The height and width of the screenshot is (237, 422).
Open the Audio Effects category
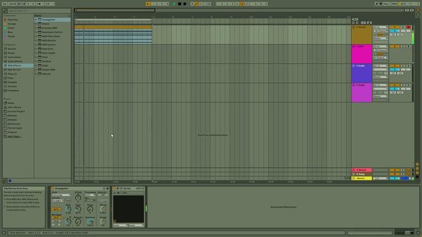click(15, 61)
